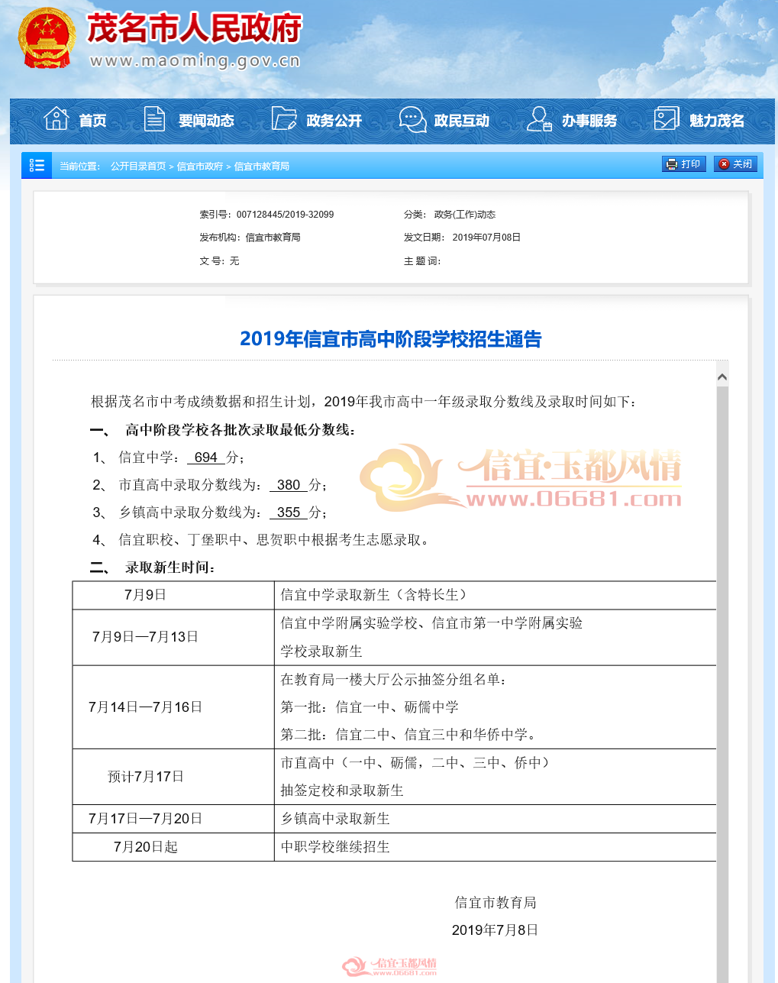Open the 魅力茂名 menu item
The width and height of the screenshot is (778, 983).
pos(716,121)
